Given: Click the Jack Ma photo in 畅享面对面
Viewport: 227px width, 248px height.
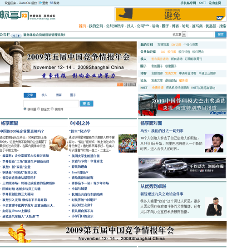Looking at the screenshot, I should tap(214, 143).
